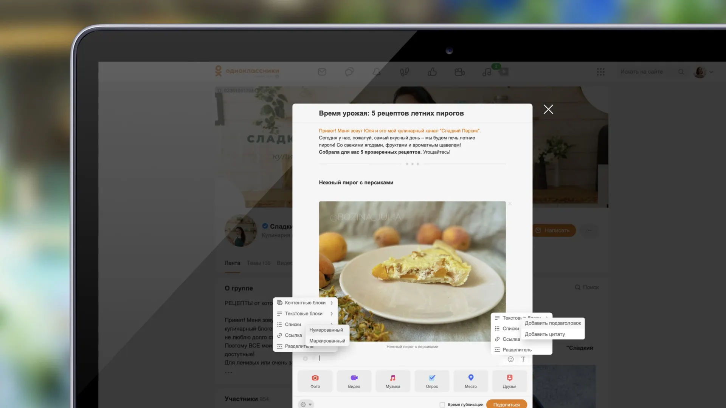Insert Разделитель from right menu
This screenshot has width=726, height=408.
tap(517, 350)
